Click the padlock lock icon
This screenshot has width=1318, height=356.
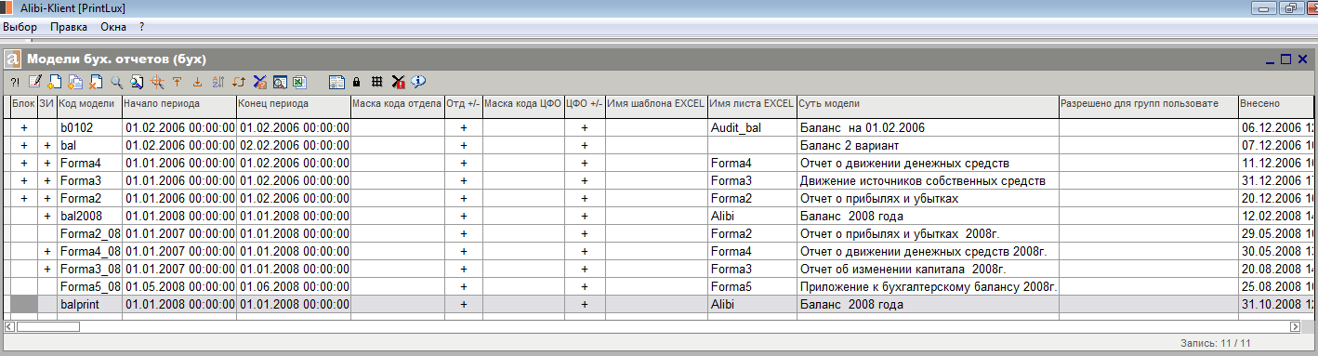pyautogui.click(x=356, y=82)
